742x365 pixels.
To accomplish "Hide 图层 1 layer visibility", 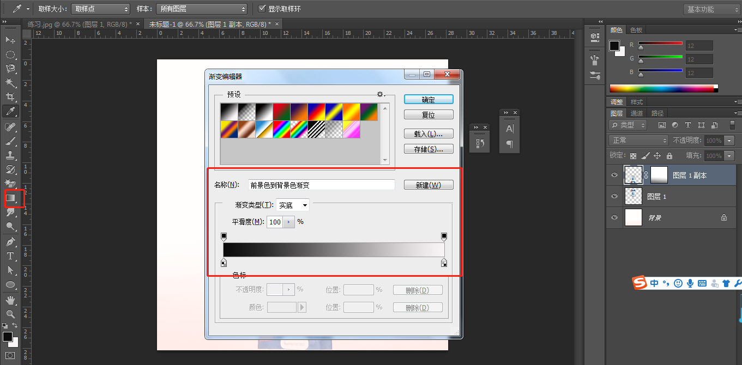I will [614, 197].
